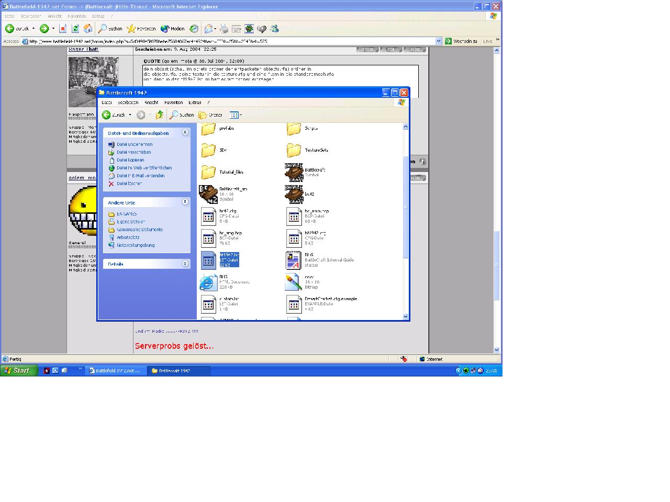Select the BIG HTML Document icon
This screenshot has width=670, height=502.
click(x=208, y=282)
